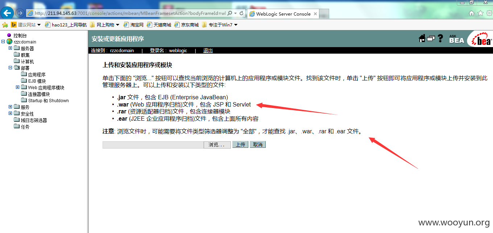Click the .ear bullet text

[x=187, y=119]
